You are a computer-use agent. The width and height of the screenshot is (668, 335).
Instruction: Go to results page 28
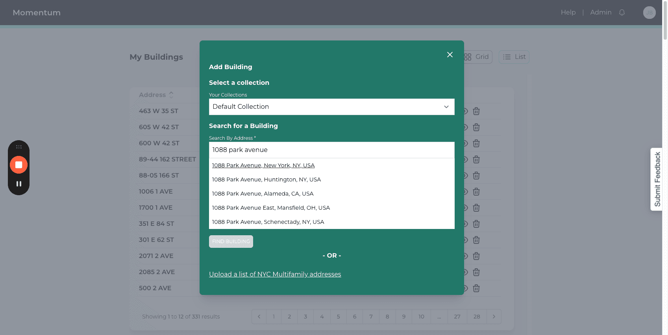click(x=477, y=317)
